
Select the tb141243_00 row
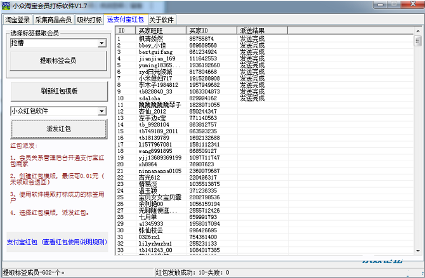(x=265, y=250)
